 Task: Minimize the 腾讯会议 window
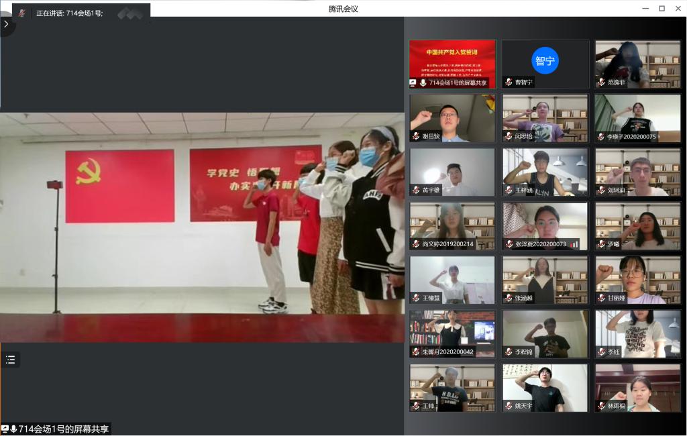(x=645, y=8)
